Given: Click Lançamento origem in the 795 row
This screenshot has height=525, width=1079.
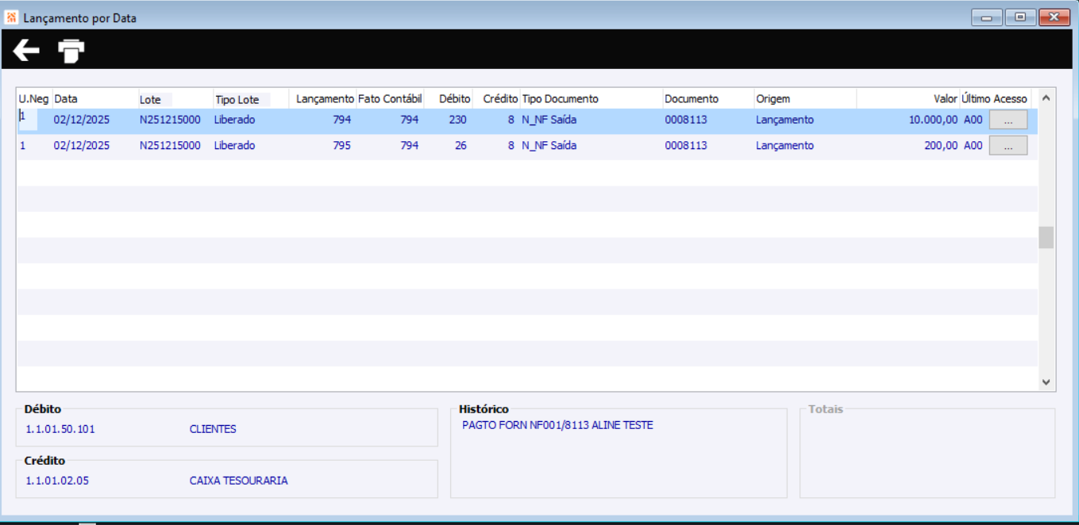Looking at the screenshot, I should click(x=784, y=146).
